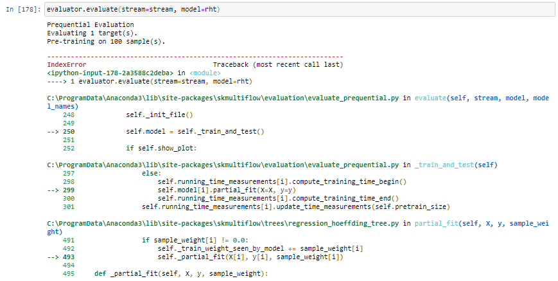The image size is (558, 281).
Task: Click the <module> label in traceback
Action: (205, 73)
